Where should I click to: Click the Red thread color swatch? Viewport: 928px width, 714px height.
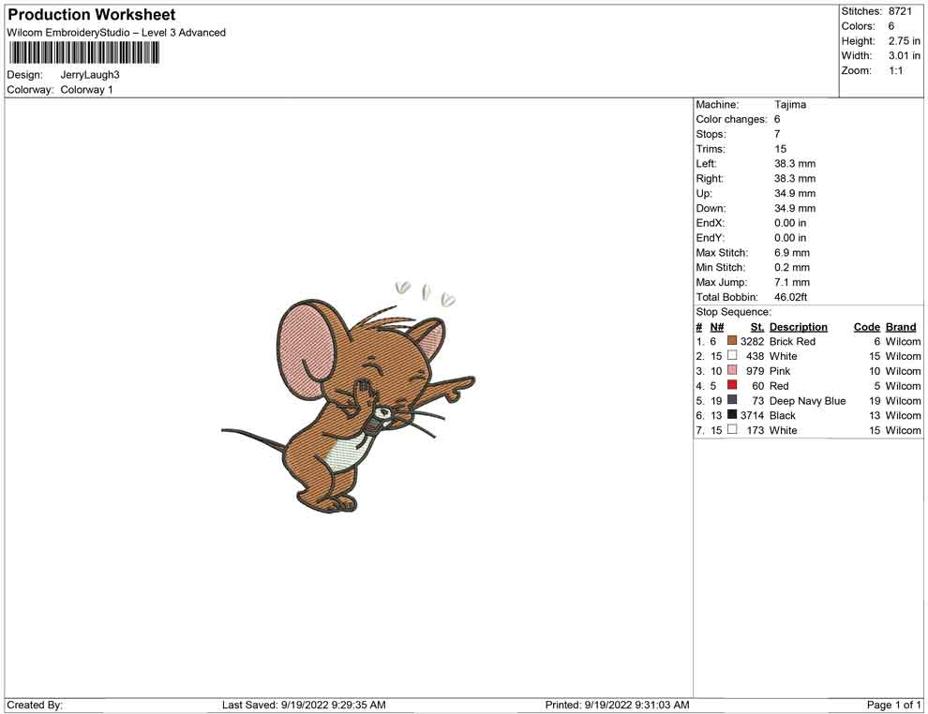pyautogui.click(x=732, y=385)
